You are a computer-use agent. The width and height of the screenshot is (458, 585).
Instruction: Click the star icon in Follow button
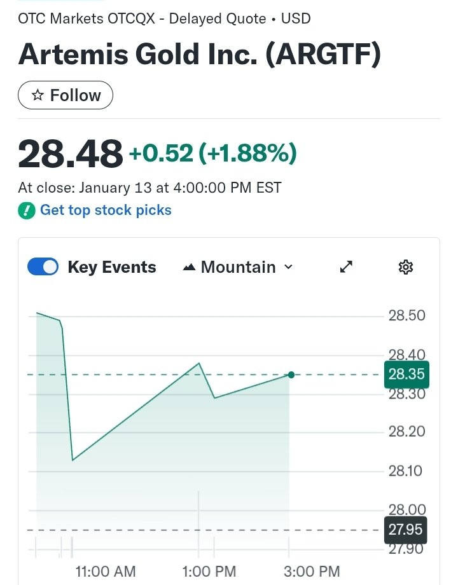pos(38,95)
